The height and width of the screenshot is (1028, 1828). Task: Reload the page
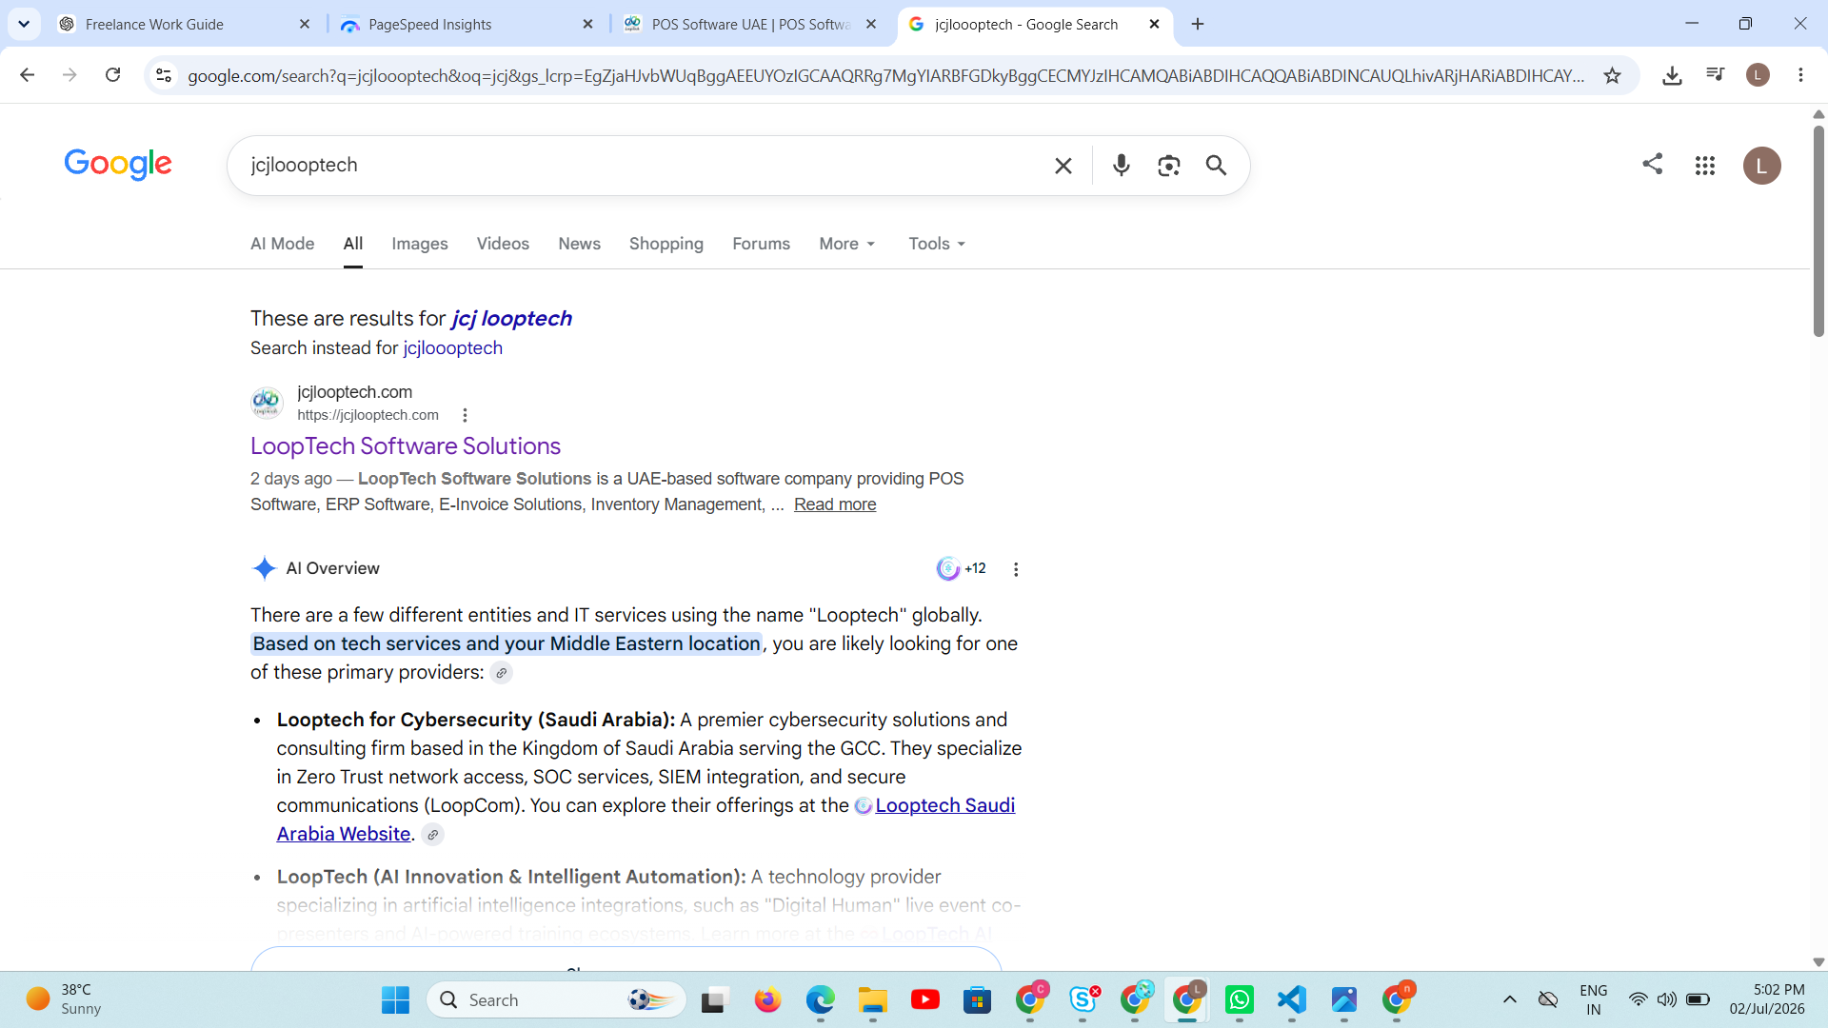pos(112,75)
